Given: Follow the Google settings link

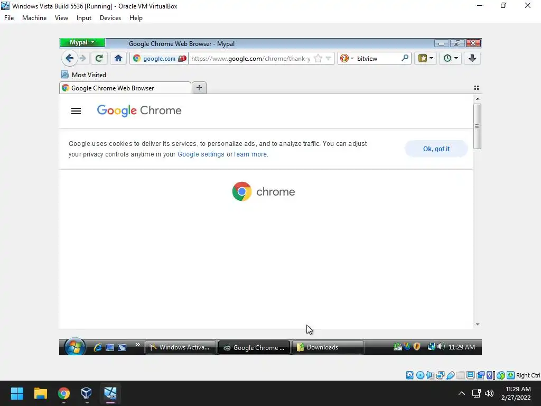Looking at the screenshot, I should pyautogui.click(x=201, y=154).
